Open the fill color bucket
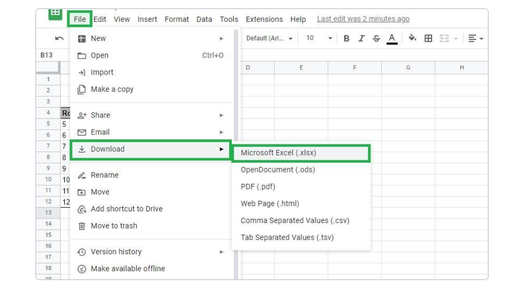The height and width of the screenshot is (296, 523). click(x=412, y=38)
